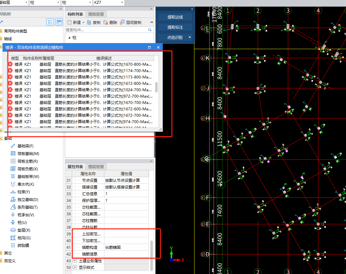Select the 筏板主筋(R) item

[x=24, y=161]
